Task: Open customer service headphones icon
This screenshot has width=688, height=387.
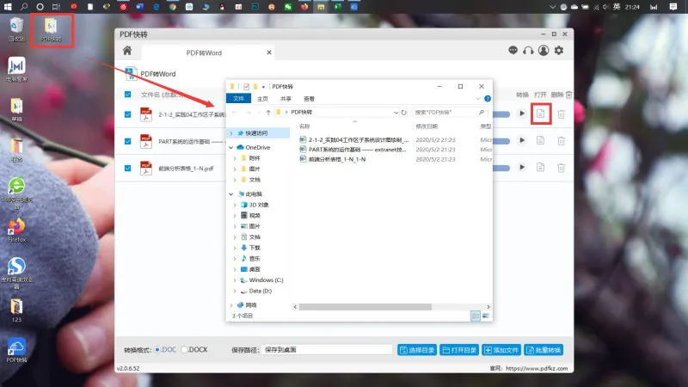Action: (528, 51)
